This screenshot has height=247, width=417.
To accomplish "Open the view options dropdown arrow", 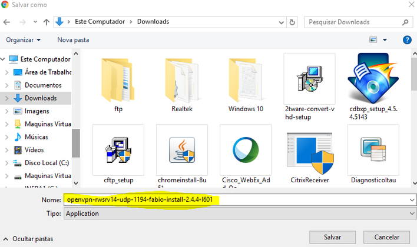I will (385, 40).
